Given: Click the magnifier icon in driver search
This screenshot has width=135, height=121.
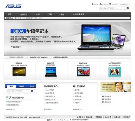Looking at the screenshot, I should 9,91.
